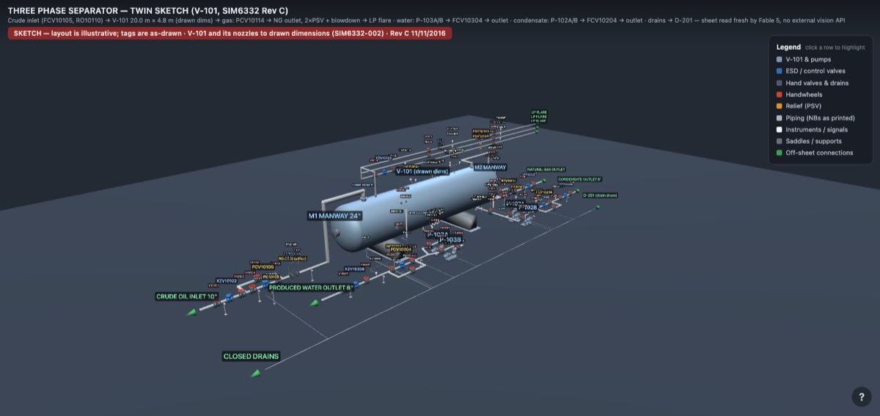Click the M2 MANWAY label
This screenshot has width=880, height=416.
click(x=490, y=167)
